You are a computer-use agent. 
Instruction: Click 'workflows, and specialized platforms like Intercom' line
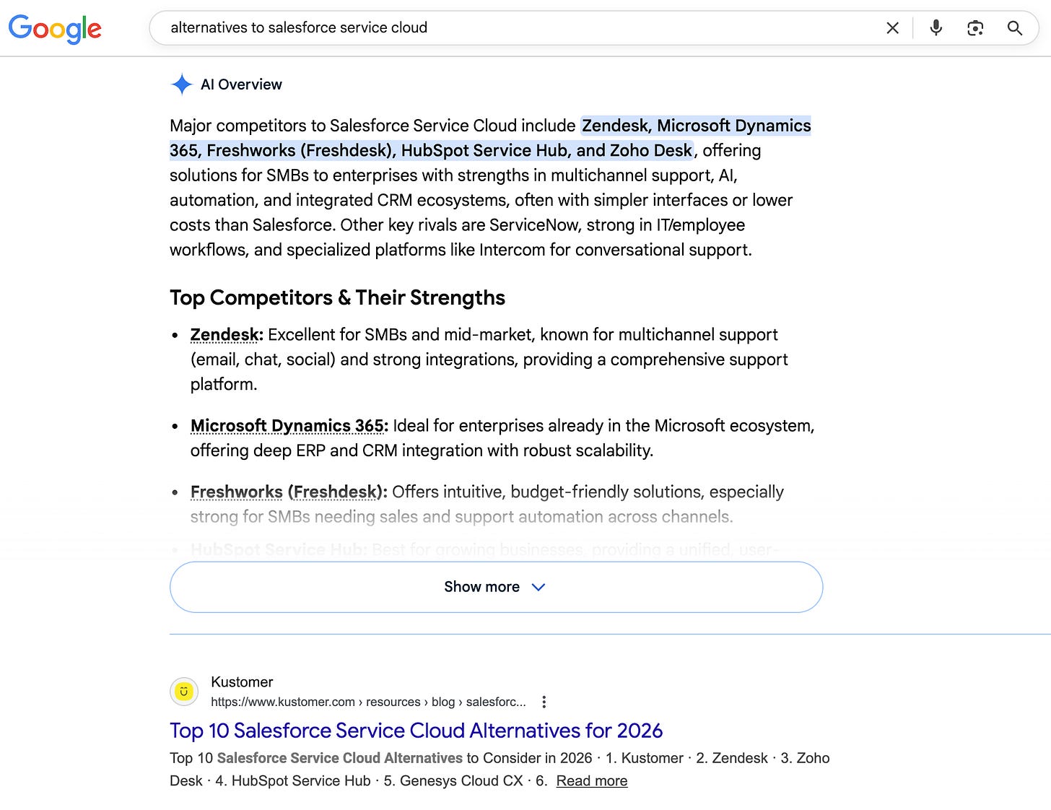point(461,250)
